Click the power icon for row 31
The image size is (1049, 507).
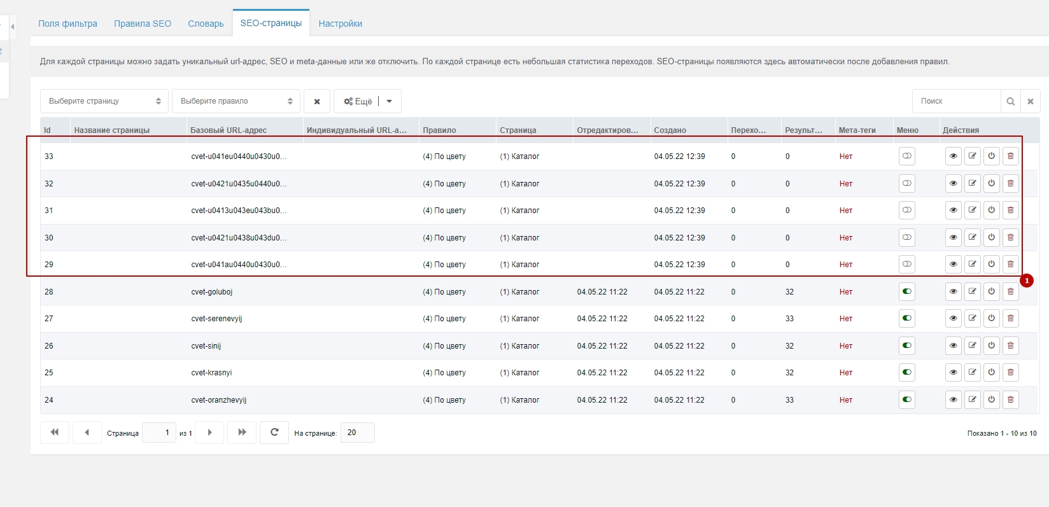click(991, 210)
